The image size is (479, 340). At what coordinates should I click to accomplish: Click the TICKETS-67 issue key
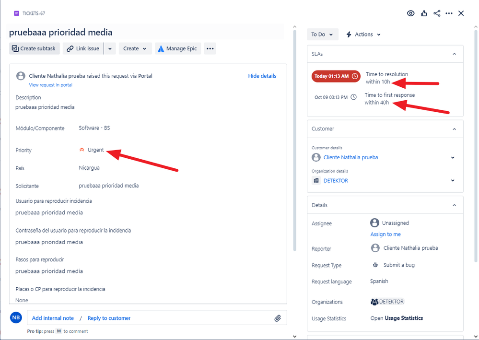coord(34,13)
